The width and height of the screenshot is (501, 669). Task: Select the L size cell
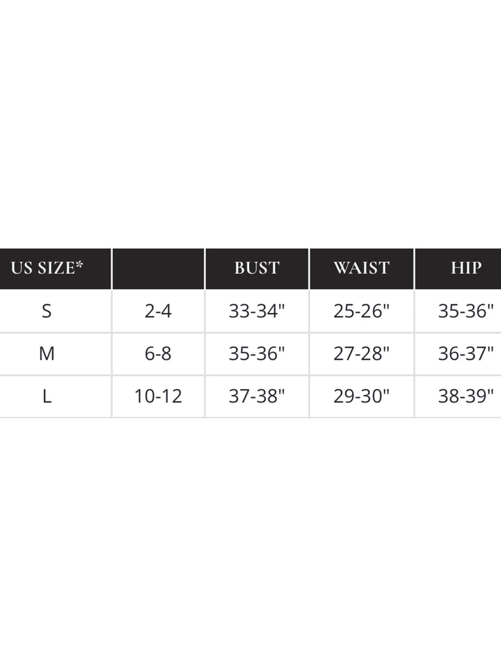[x=47, y=397]
